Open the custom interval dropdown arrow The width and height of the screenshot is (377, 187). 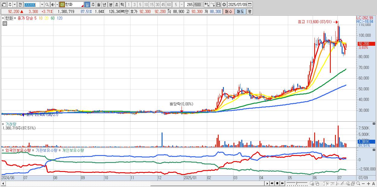pyautogui.click(x=182, y=5)
